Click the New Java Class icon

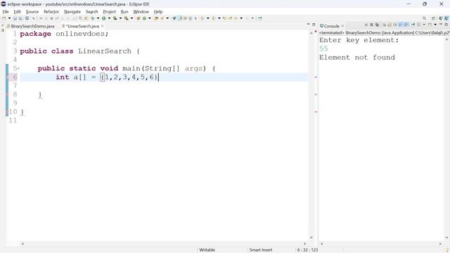point(144,18)
